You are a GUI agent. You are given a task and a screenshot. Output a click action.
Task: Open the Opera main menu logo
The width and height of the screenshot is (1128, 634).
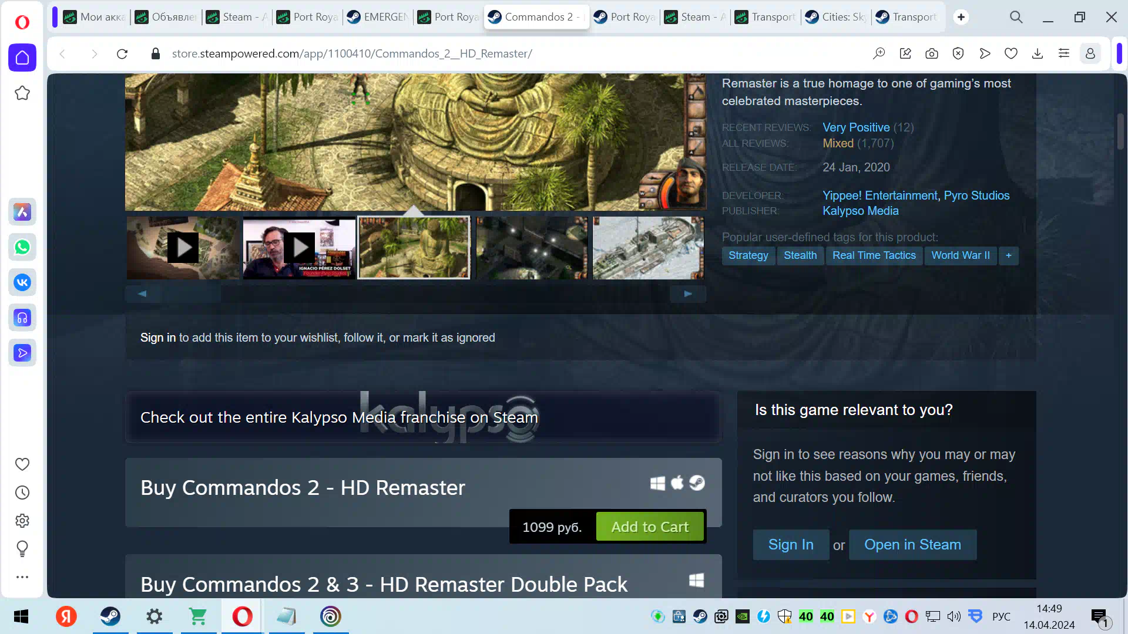pyautogui.click(x=22, y=22)
